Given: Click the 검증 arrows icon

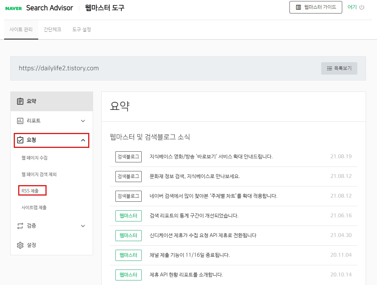Looking at the screenshot, I should pos(20,226).
